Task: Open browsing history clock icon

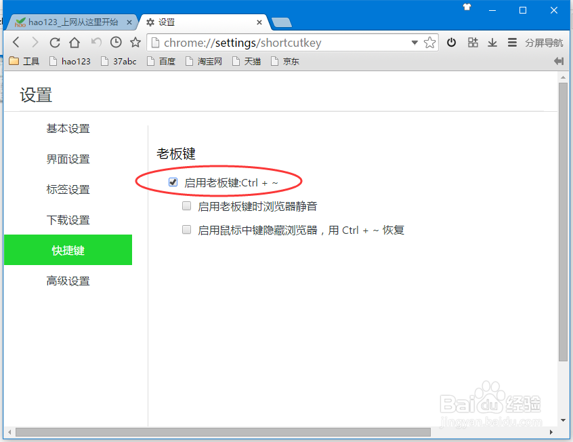Action: point(116,43)
